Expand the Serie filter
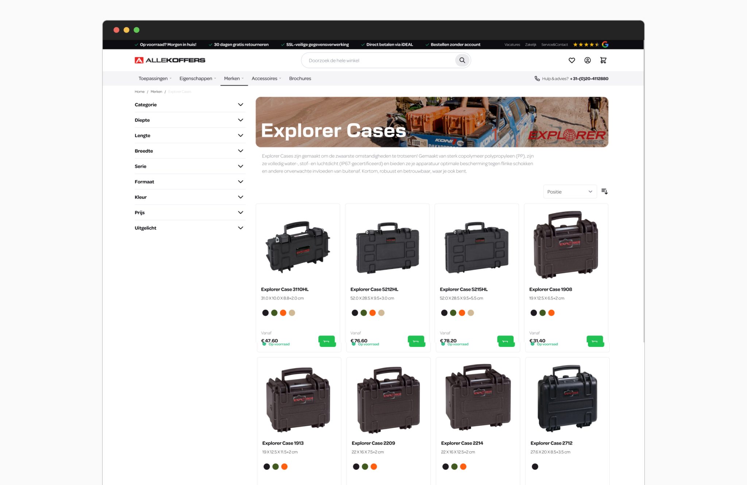747x485 pixels. (190, 166)
